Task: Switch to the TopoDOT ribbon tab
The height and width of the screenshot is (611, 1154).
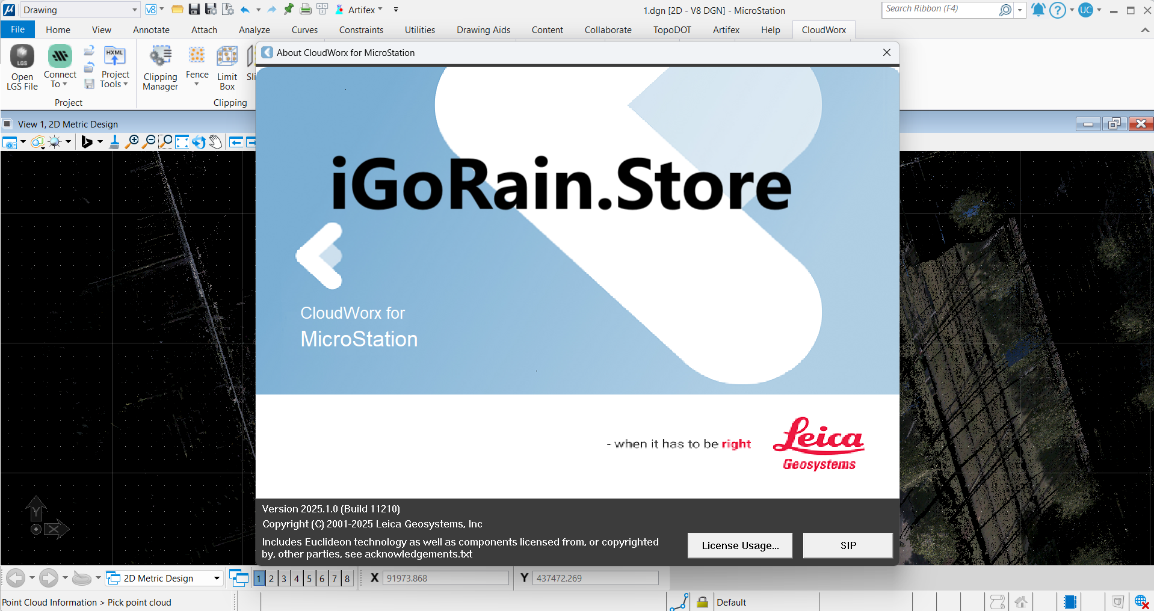Action: (x=672, y=30)
